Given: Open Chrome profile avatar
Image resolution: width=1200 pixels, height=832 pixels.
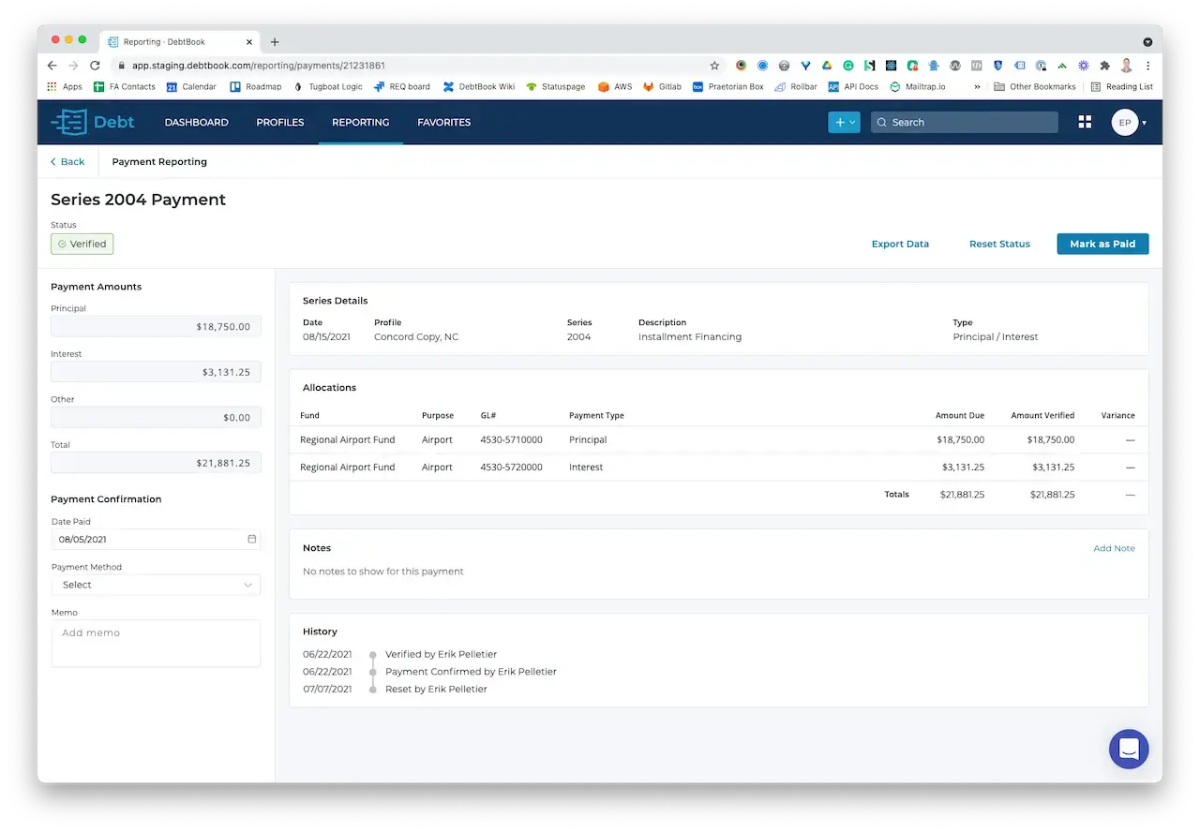Looking at the screenshot, I should (x=1127, y=66).
